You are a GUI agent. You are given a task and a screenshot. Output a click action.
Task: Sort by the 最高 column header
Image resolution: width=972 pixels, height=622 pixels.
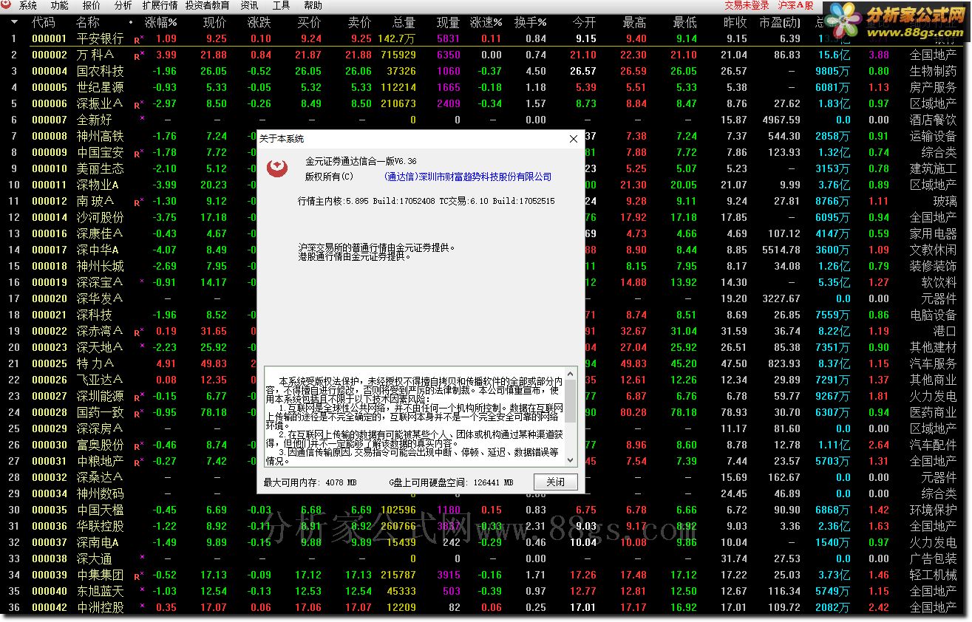click(635, 23)
